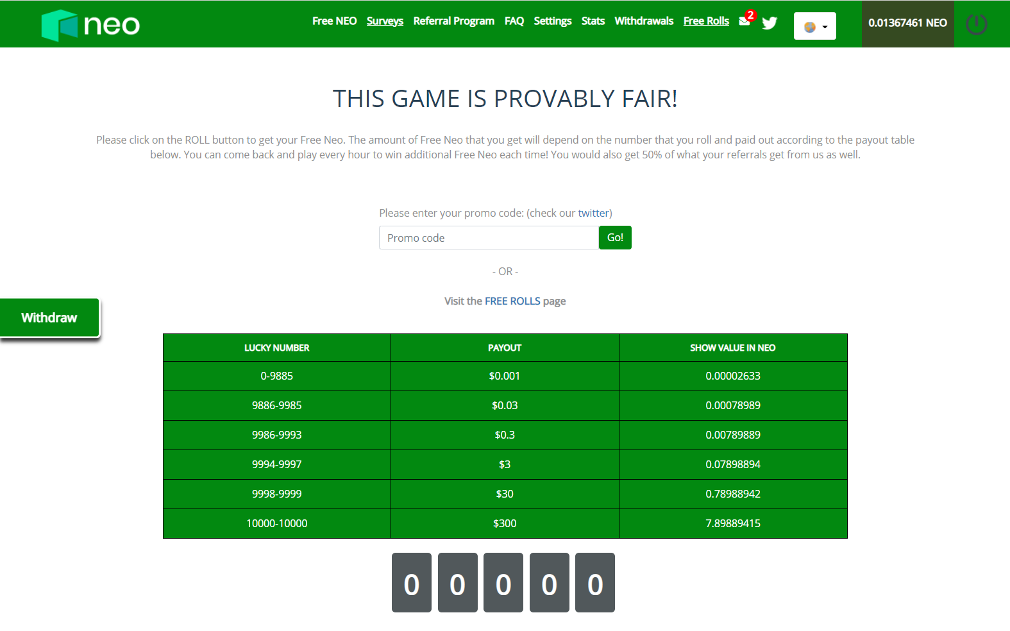The width and height of the screenshot is (1010, 631).
Task: Follow the twitter link near promo code
Action: [593, 214]
